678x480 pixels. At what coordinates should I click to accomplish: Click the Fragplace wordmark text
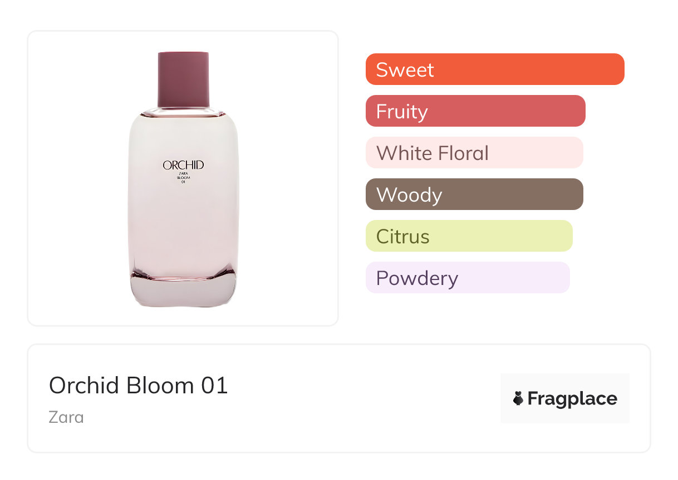pos(572,398)
